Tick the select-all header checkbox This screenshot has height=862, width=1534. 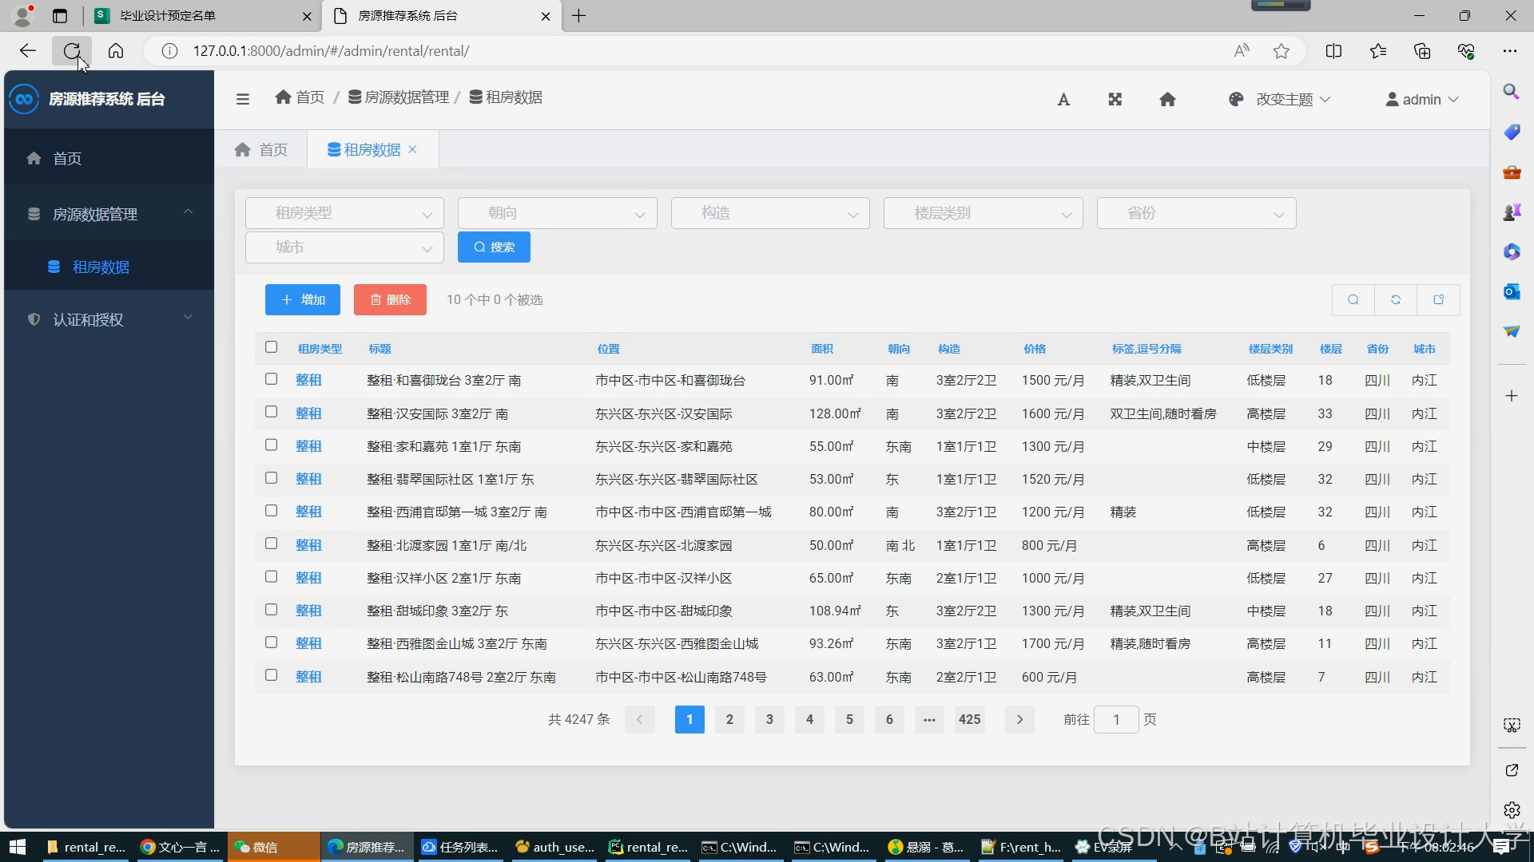point(272,347)
